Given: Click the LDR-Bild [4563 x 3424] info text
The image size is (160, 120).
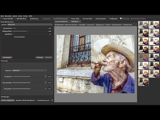Looking at the screenshot, I should click(x=93, y=25).
